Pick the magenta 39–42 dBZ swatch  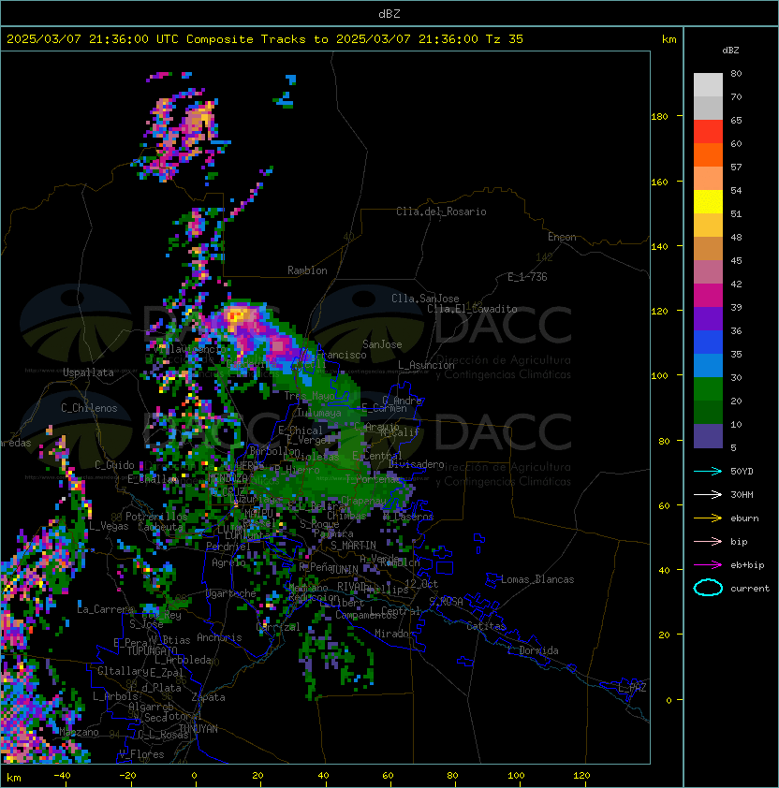coord(708,296)
